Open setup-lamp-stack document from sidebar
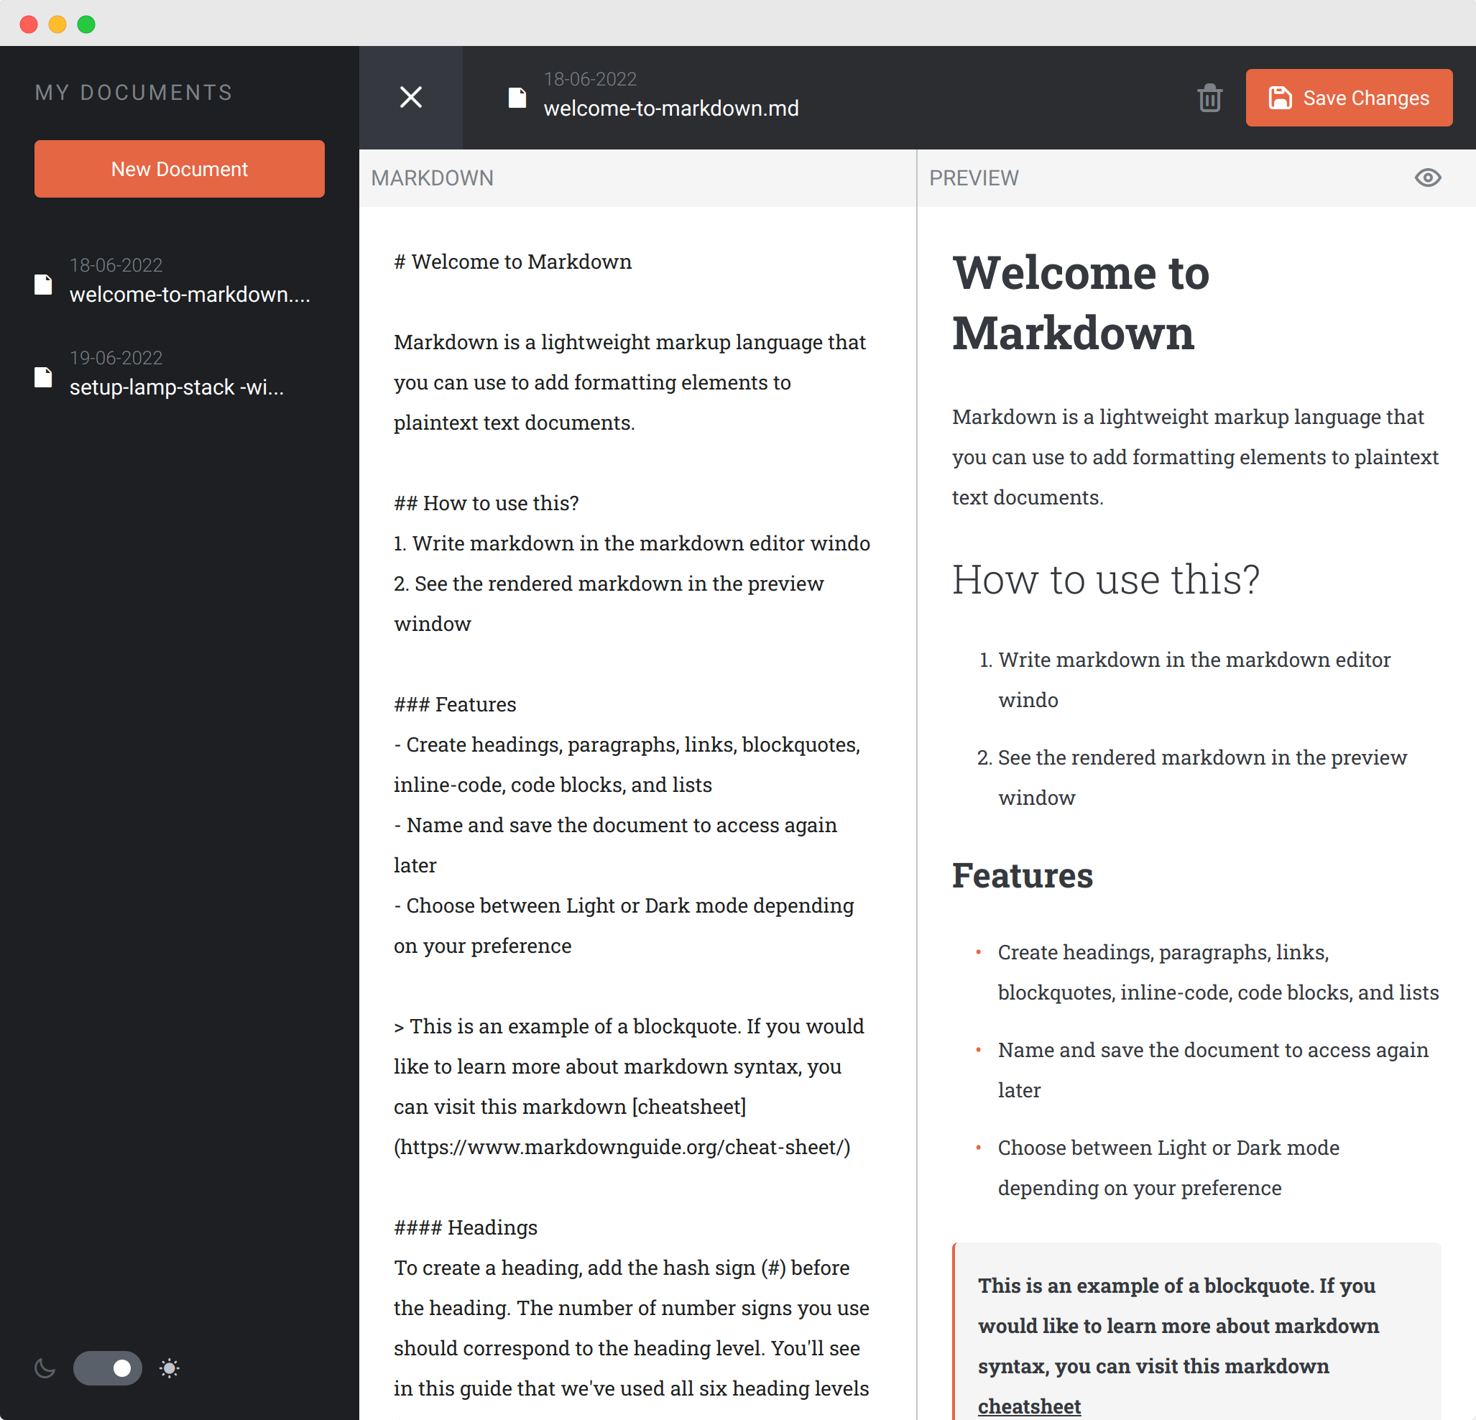 point(176,387)
